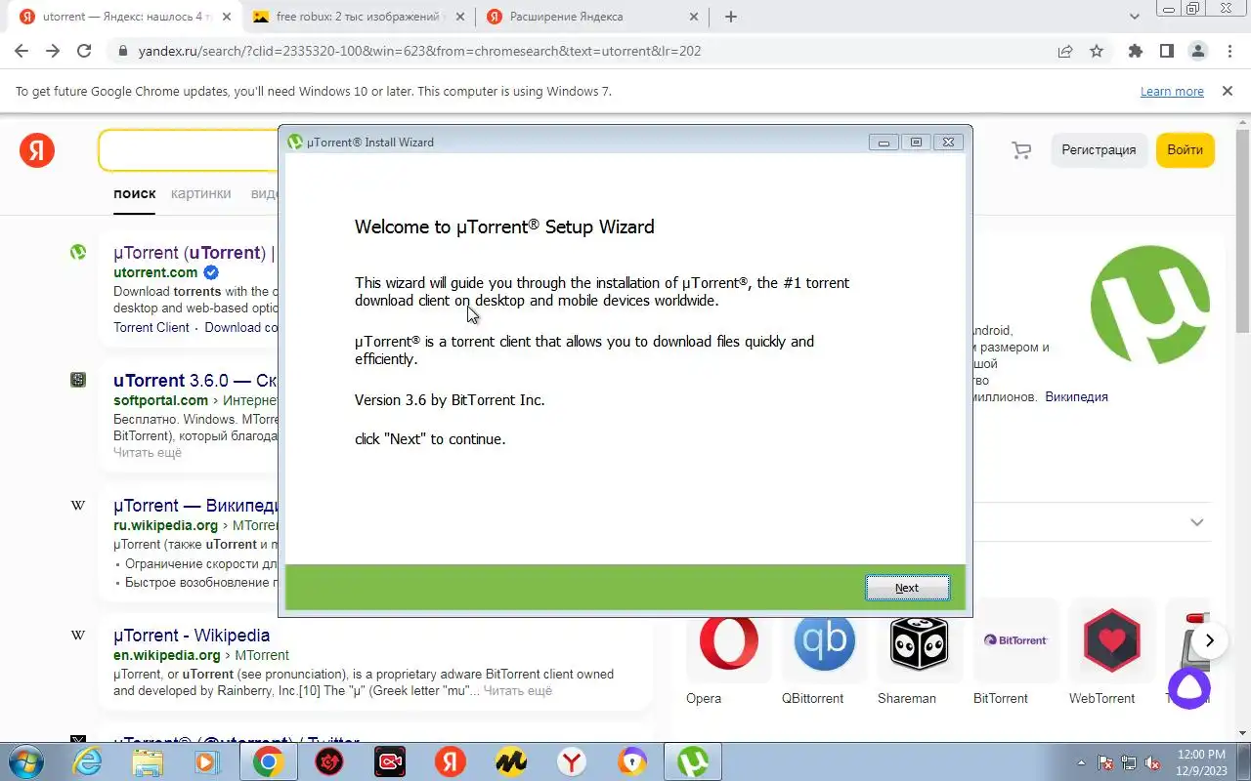1251x781 pixels.
Task: Click the 'Регистрация' button
Action: [1099, 150]
